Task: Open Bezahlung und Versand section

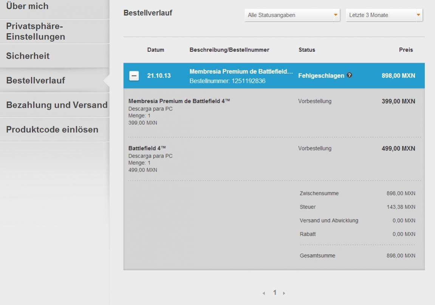Action: click(x=55, y=105)
